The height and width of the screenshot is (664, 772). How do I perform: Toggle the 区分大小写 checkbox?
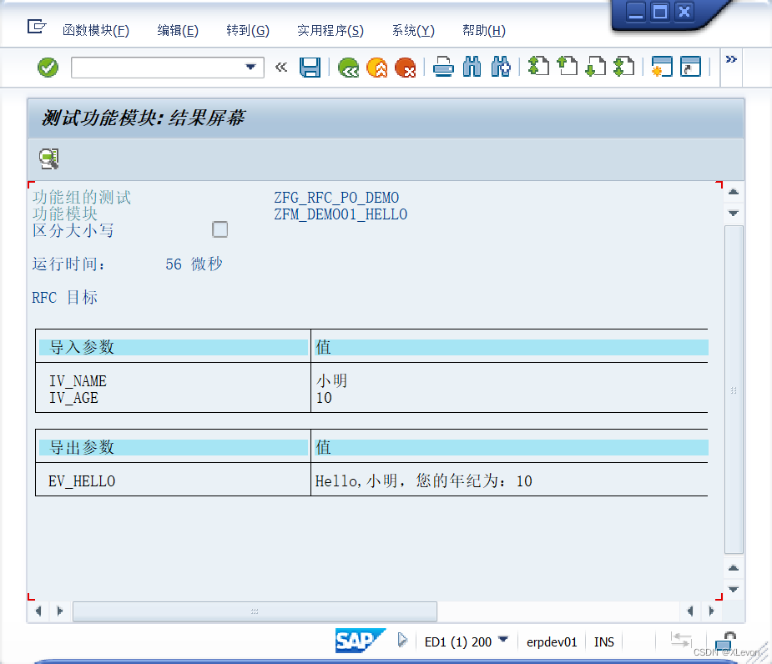[219, 229]
